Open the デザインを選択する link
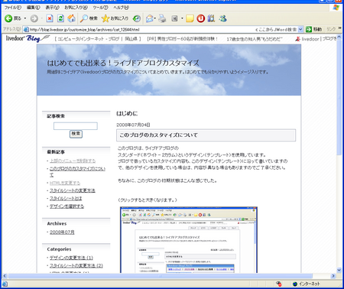344x289 pixels. [x=67, y=206]
